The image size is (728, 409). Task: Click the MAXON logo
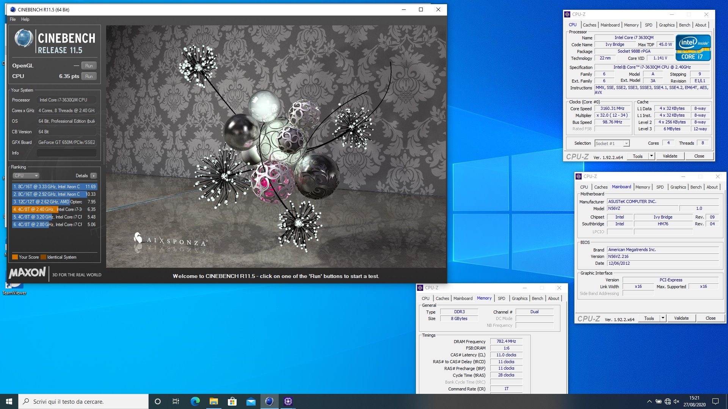[27, 273]
